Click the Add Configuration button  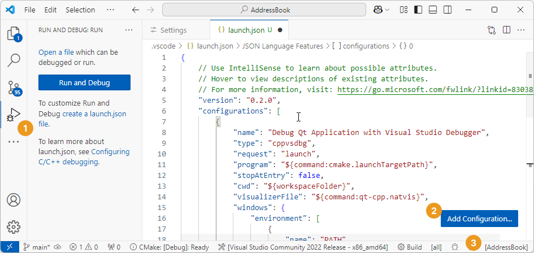pos(479,219)
